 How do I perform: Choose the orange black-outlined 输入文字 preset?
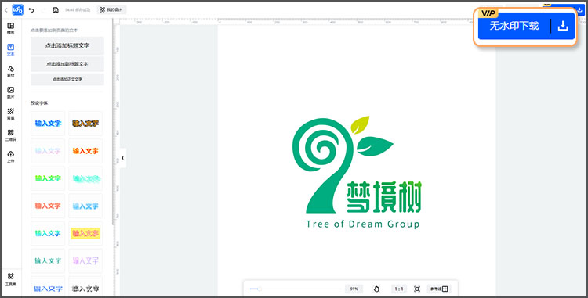click(85, 124)
